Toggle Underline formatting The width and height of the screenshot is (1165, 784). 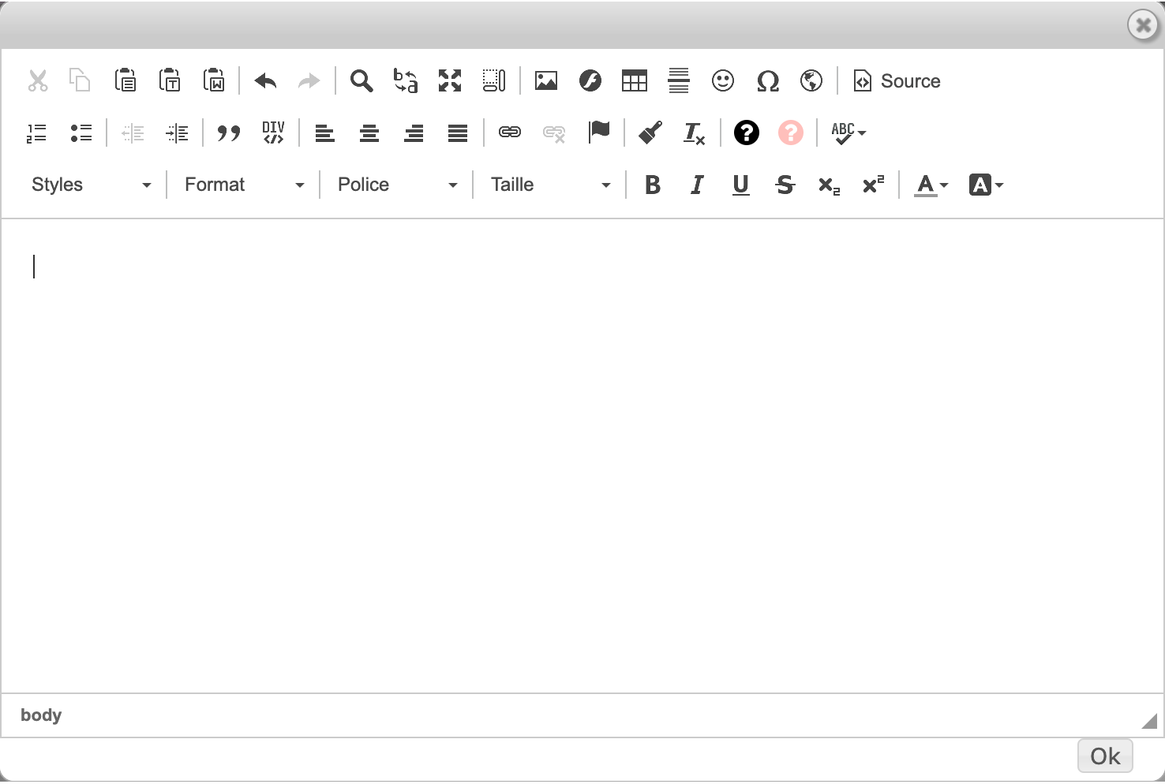coord(740,185)
